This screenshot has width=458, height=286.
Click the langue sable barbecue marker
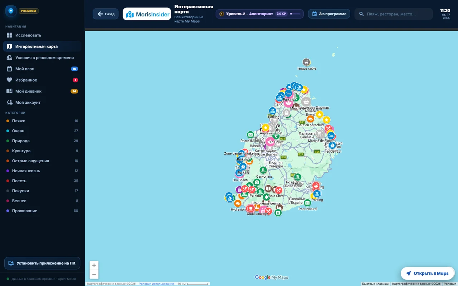click(306, 62)
